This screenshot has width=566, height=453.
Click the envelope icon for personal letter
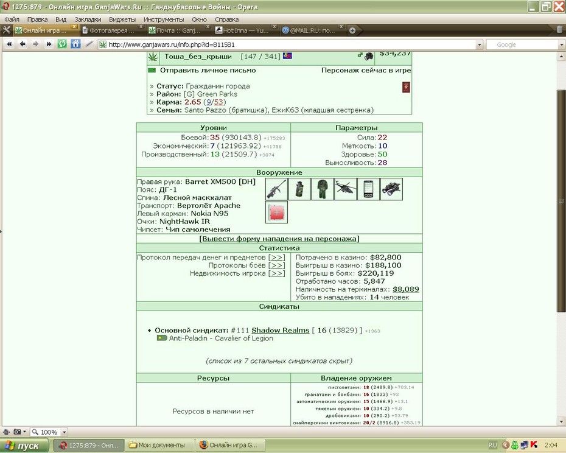pyautogui.click(x=152, y=70)
